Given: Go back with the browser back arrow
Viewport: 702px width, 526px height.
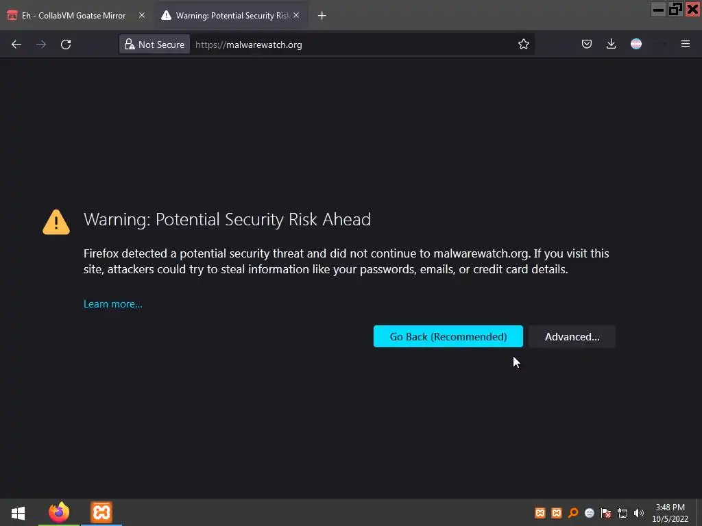Looking at the screenshot, I should [x=16, y=45].
